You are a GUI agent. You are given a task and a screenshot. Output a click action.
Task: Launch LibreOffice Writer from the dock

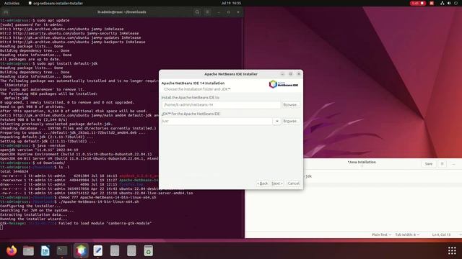[x=45, y=251]
